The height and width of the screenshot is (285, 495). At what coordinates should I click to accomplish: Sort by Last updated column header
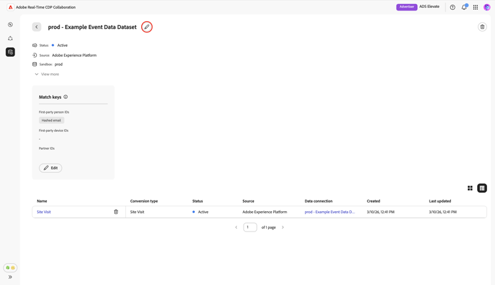point(440,201)
